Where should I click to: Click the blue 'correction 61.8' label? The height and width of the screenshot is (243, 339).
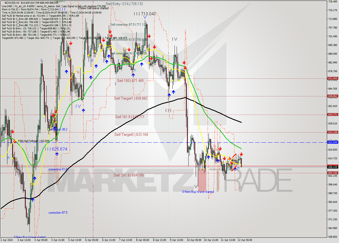(x=58, y=169)
